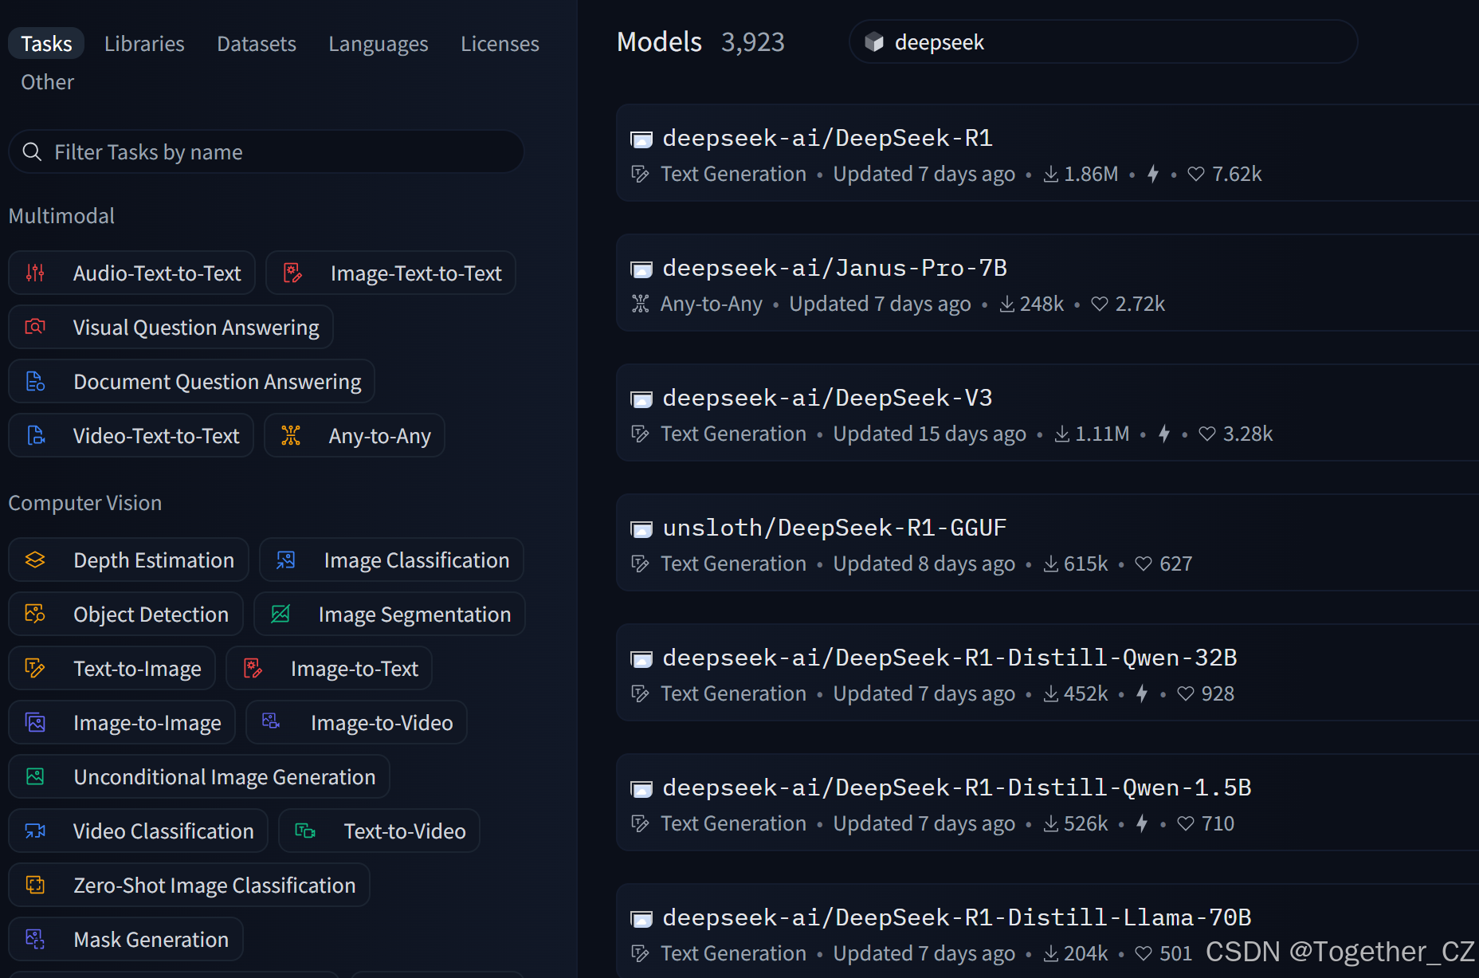The height and width of the screenshot is (978, 1479).
Task: Click the Video-Text-to-Text task icon
Action: 35,436
